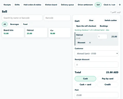Add Haircut product tile to cart

pos(36,33)
